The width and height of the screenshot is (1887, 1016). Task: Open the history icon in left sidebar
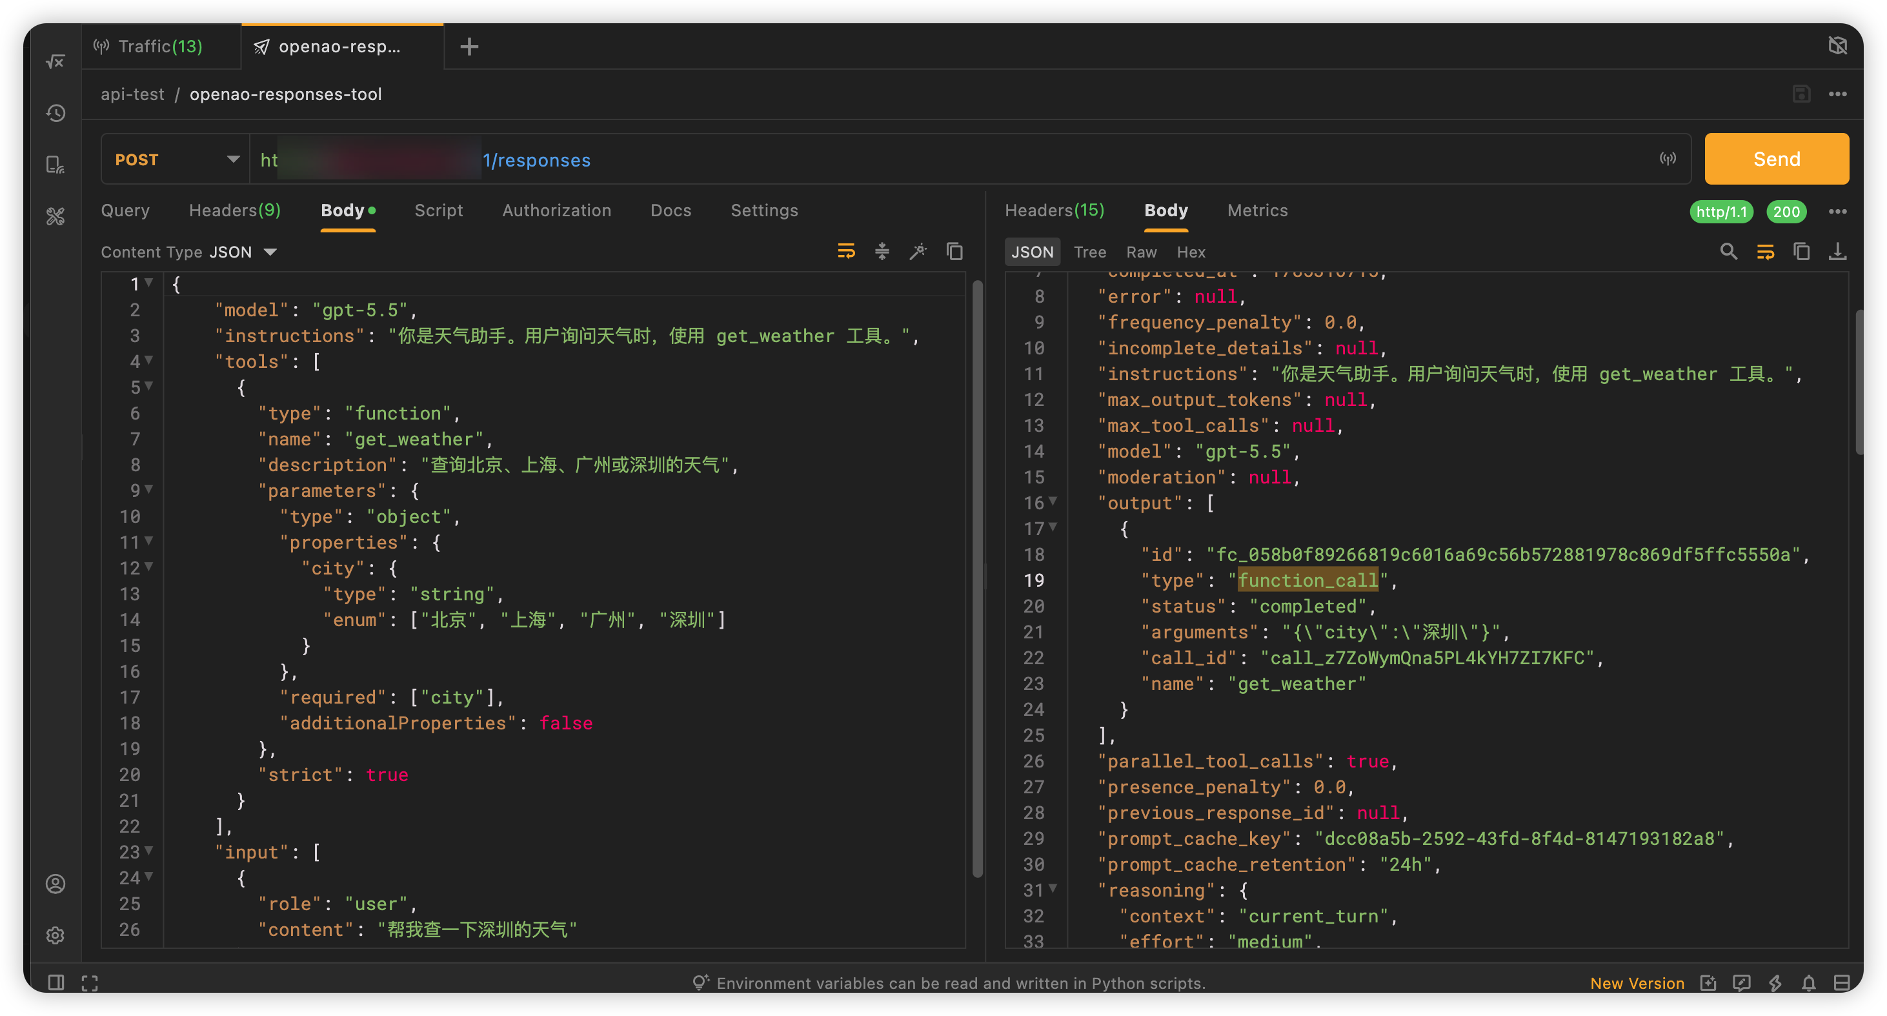click(55, 113)
